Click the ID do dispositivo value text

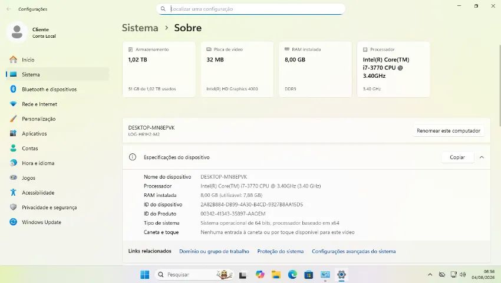click(x=252, y=205)
